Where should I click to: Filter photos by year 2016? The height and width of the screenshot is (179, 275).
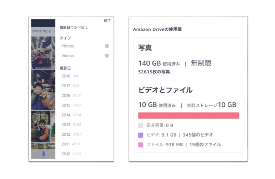[x=71, y=95]
